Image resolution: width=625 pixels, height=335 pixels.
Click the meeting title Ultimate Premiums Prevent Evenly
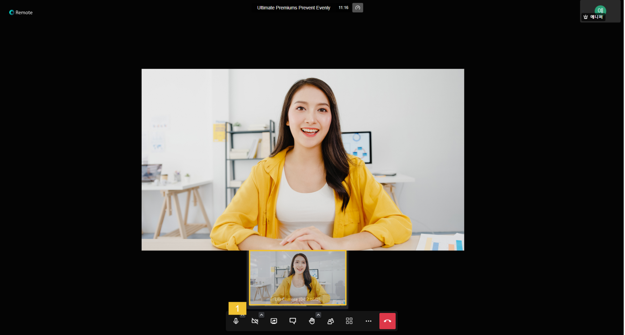tap(294, 8)
